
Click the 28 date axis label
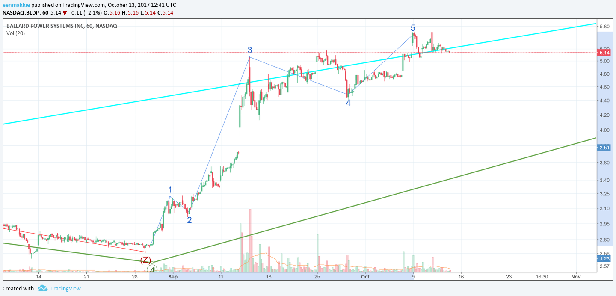(x=134, y=277)
